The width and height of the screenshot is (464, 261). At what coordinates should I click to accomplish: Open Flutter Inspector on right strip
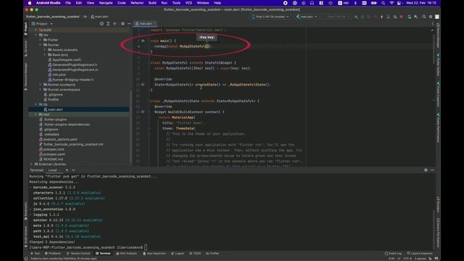[438, 94]
